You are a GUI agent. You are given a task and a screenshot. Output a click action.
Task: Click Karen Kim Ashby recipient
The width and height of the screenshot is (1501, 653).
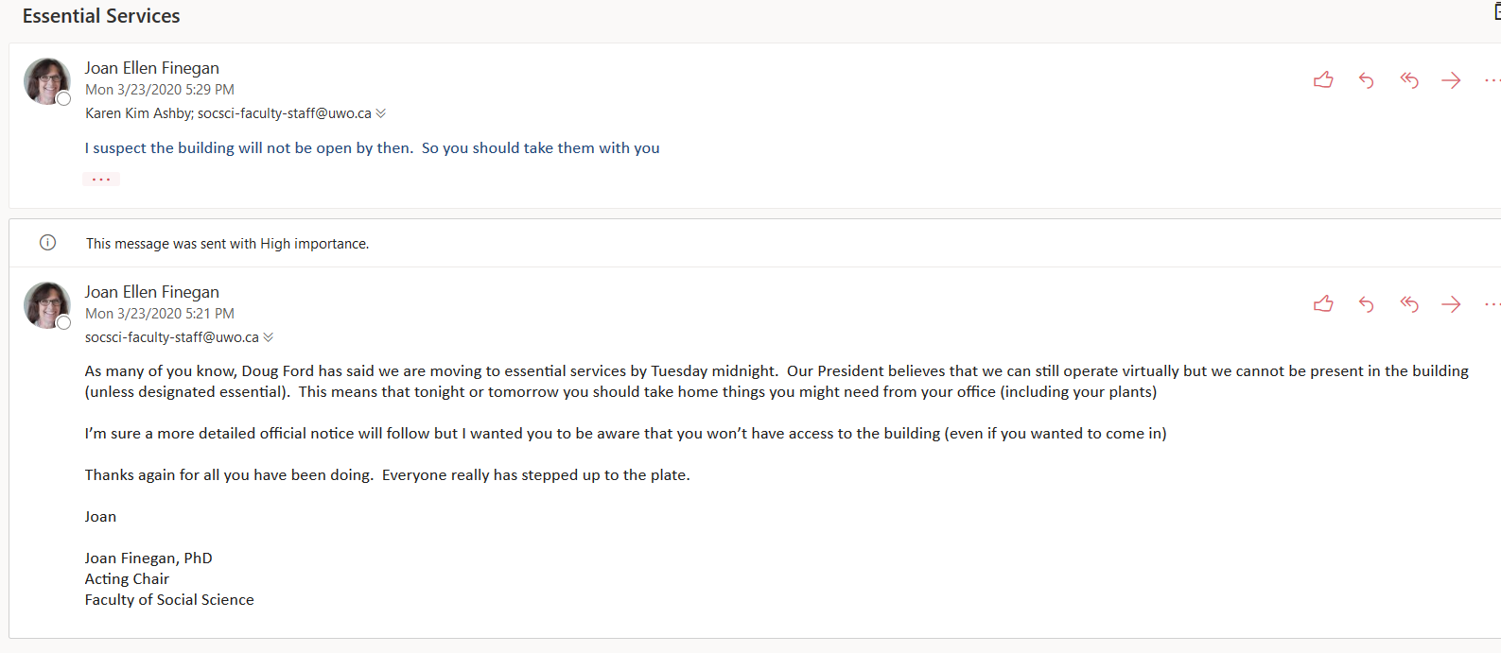[138, 113]
